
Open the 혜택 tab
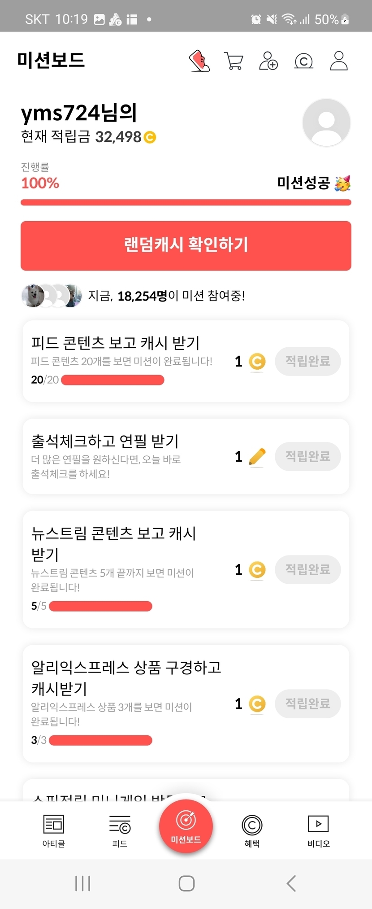pyautogui.click(x=252, y=830)
